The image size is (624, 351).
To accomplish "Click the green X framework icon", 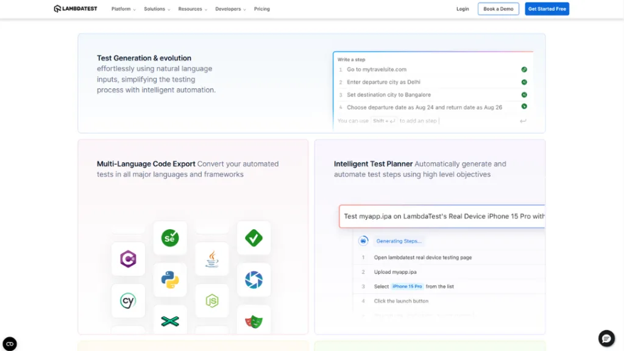I will tap(170, 321).
